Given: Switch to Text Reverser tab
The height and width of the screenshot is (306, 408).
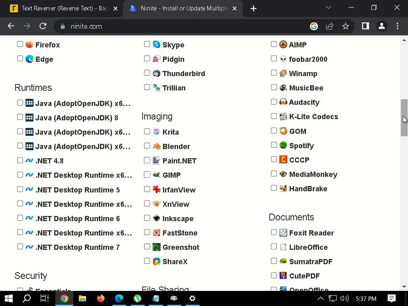Looking at the screenshot, I should tap(61, 9).
